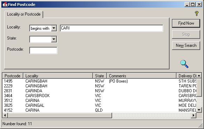This screenshot has height=129, width=204.
Task: Select postcode 3512 CARINA row
Action: [100, 101]
